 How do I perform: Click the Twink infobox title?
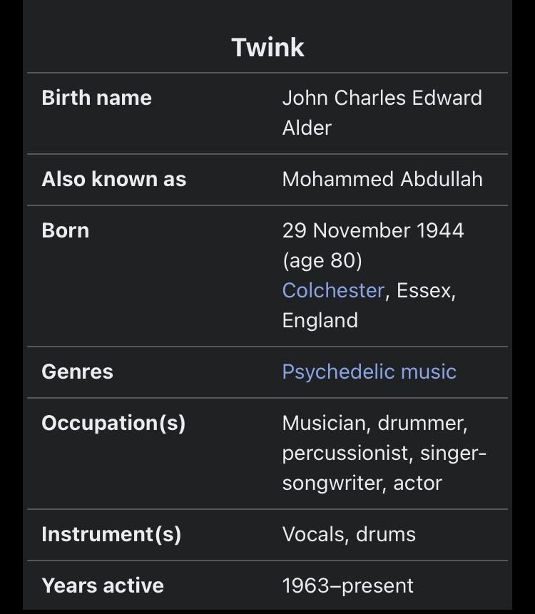pos(267,47)
